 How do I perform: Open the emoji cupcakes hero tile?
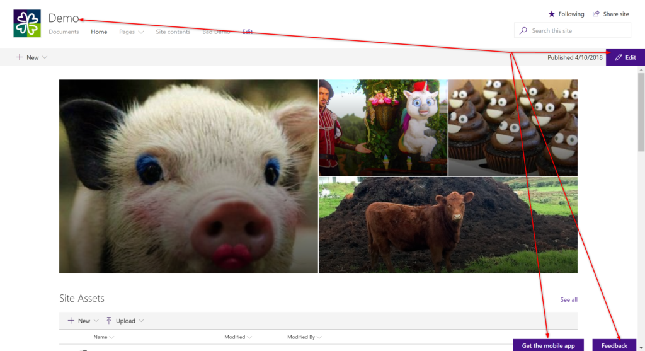(513, 127)
